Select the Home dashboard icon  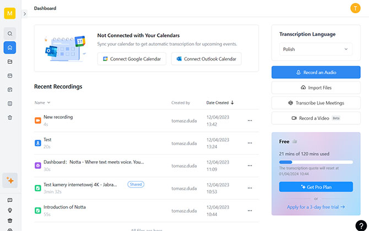[x=10, y=48]
